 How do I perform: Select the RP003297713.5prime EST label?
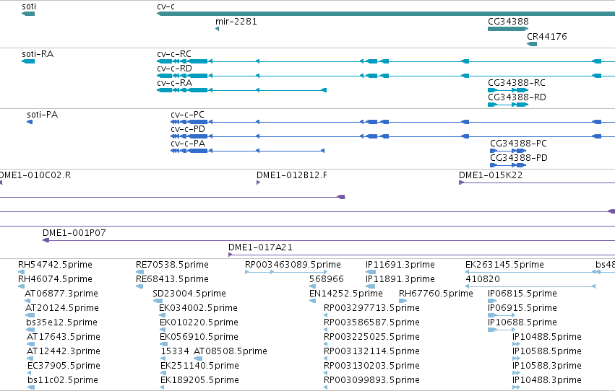tap(371, 309)
